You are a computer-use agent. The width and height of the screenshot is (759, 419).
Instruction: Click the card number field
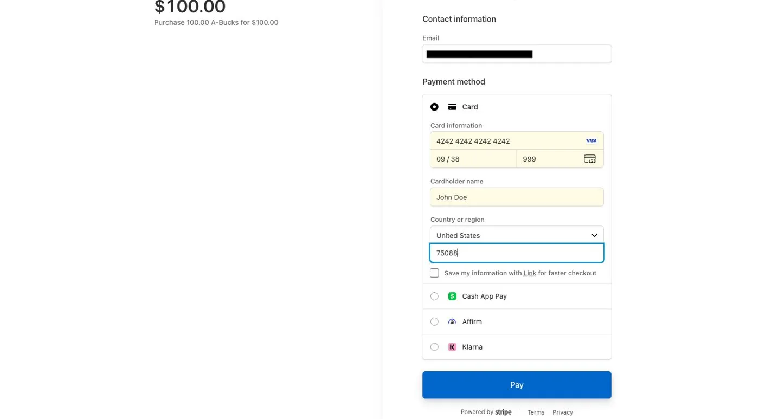point(517,141)
